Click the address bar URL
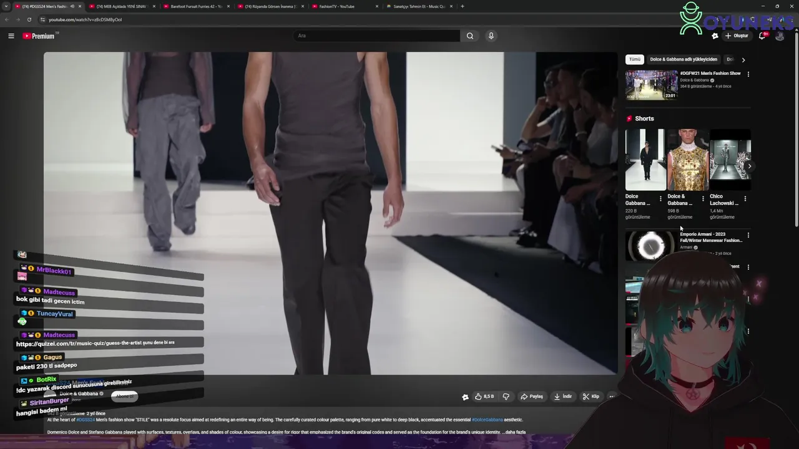The width and height of the screenshot is (799, 449). click(85, 19)
